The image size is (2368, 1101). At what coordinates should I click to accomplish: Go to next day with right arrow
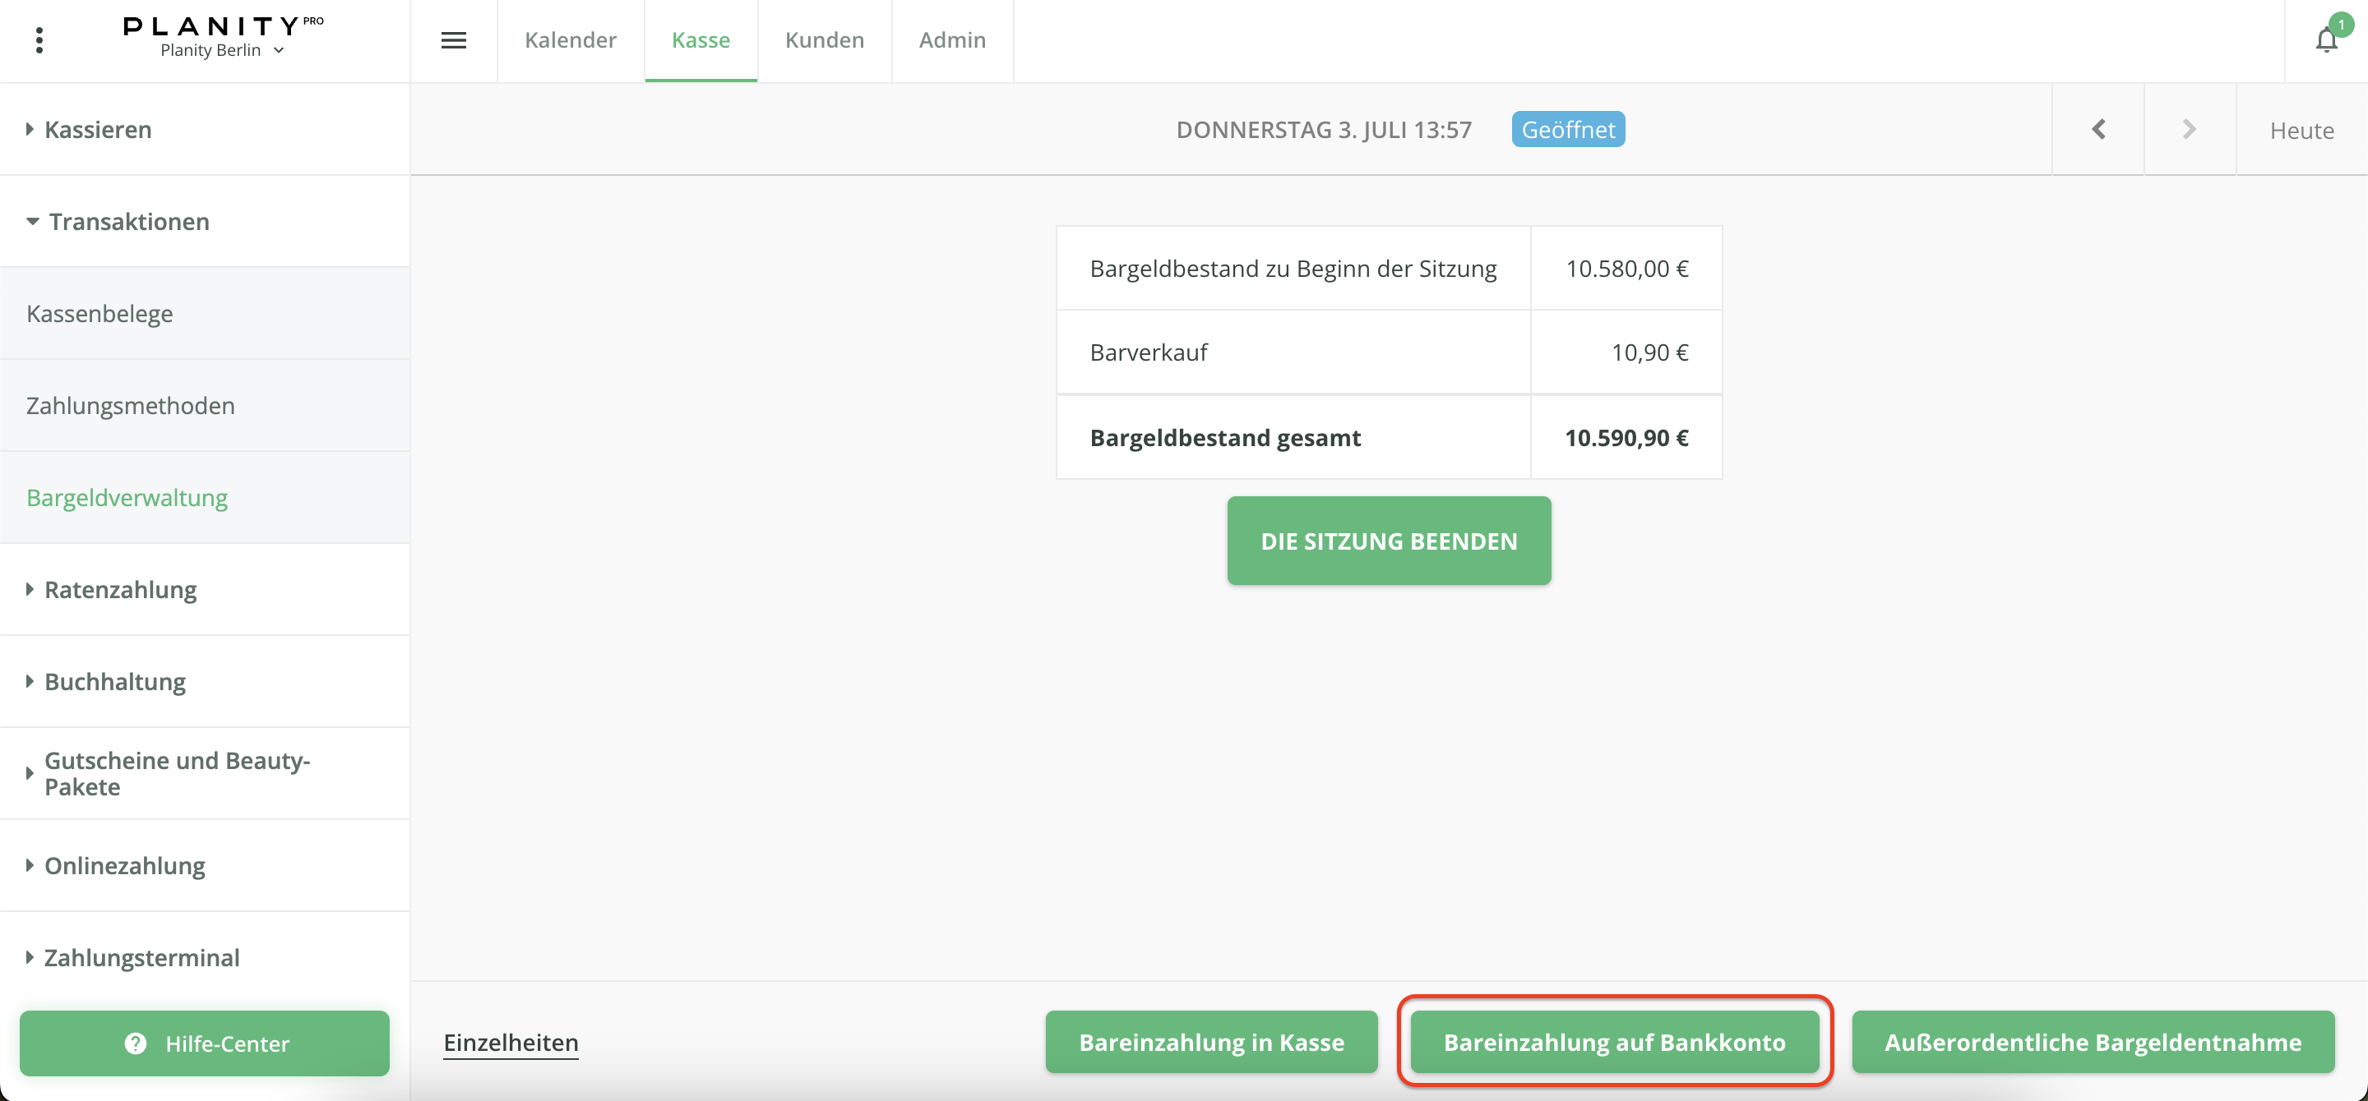(x=2189, y=130)
